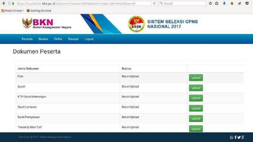Click the Badan Kepegawaian Negara header text
Image resolution: width=253 pixels, height=142 pixels.
click(52, 27)
